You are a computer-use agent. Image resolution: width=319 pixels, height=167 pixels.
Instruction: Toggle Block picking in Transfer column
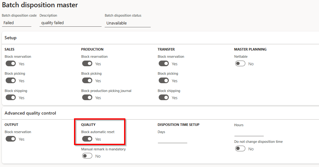click(x=164, y=81)
